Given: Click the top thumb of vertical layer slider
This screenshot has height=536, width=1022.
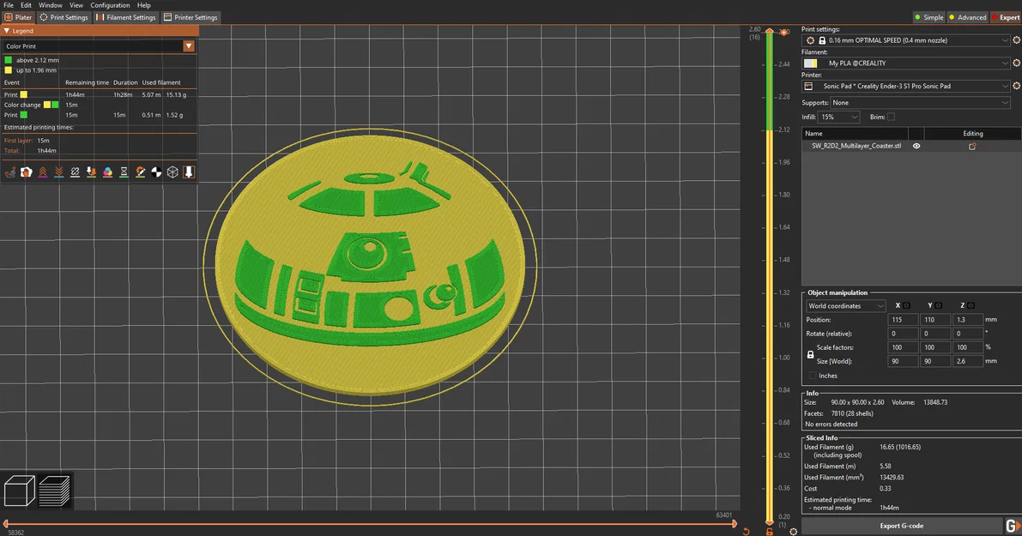Looking at the screenshot, I should pyautogui.click(x=770, y=32).
